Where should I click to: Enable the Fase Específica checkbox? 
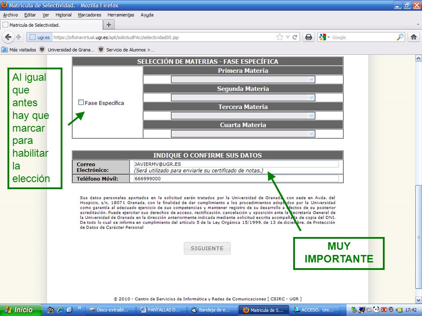[x=81, y=102]
